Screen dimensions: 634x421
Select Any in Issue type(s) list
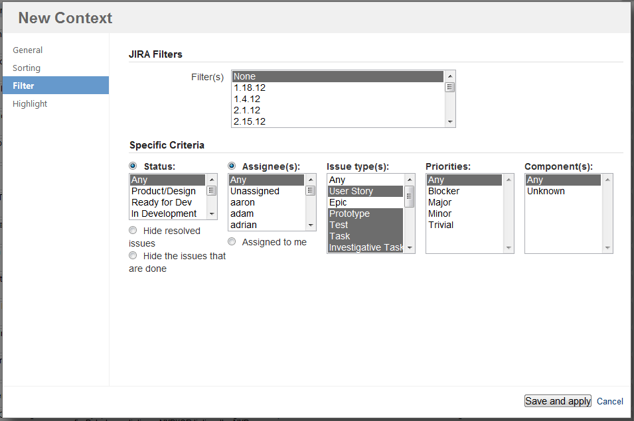(x=366, y=180)
